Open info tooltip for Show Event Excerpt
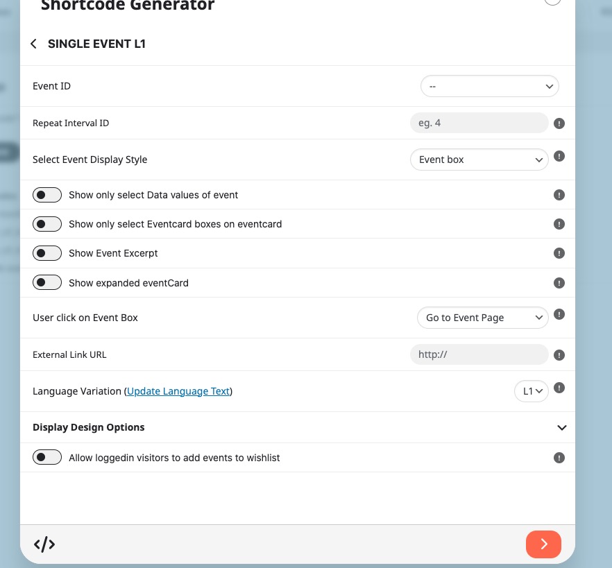612x568 pixels. [559, 253]
